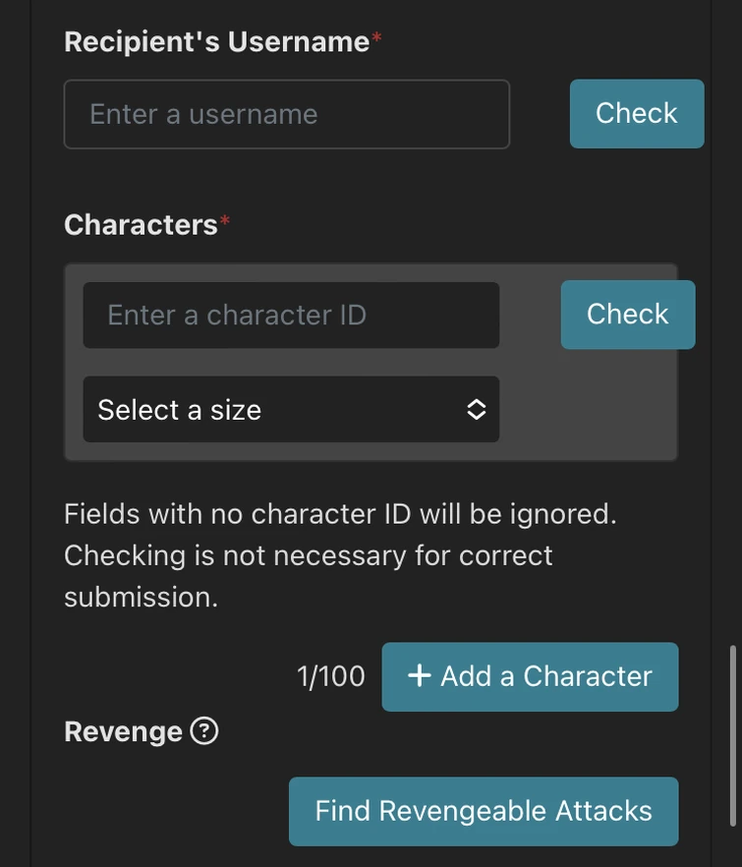Click the up-down chevron in size selector

click(x=476, y=410)
